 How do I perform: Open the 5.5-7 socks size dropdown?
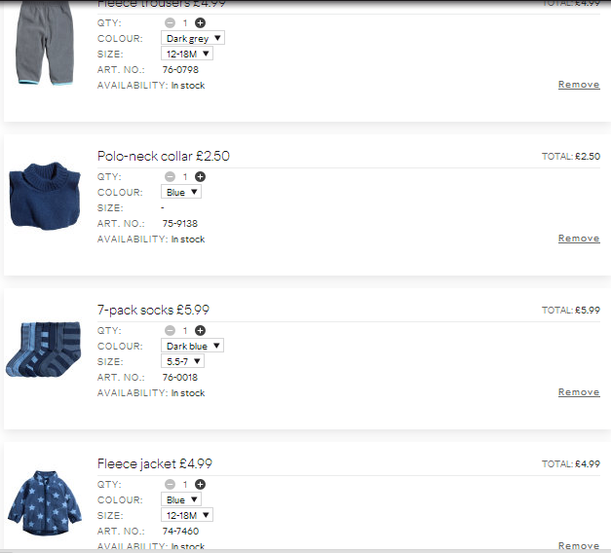[x=183, y=361]
